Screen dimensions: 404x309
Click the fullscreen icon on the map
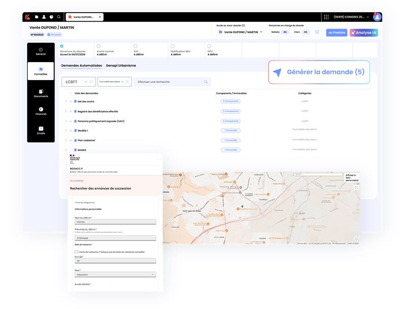(356, 188)
